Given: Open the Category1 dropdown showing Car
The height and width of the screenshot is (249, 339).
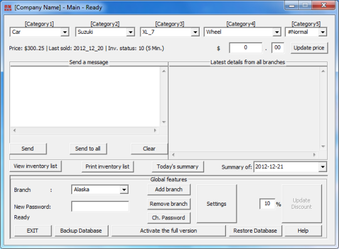Looking at the screenshot, I should (40, 32).
